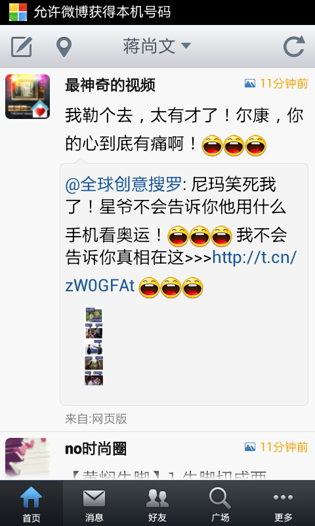Open the @全球创意搜罗 mention

click(x=123, y=185)
